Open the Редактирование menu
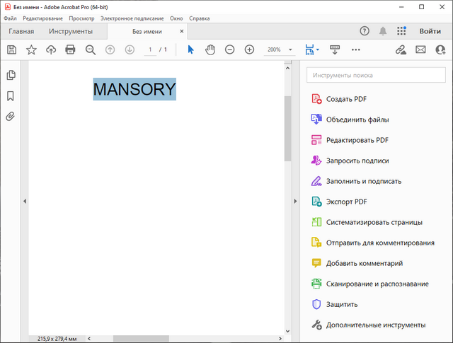This screenshot has height=343, width=453. pyautogui.click(x=42, y=18)
